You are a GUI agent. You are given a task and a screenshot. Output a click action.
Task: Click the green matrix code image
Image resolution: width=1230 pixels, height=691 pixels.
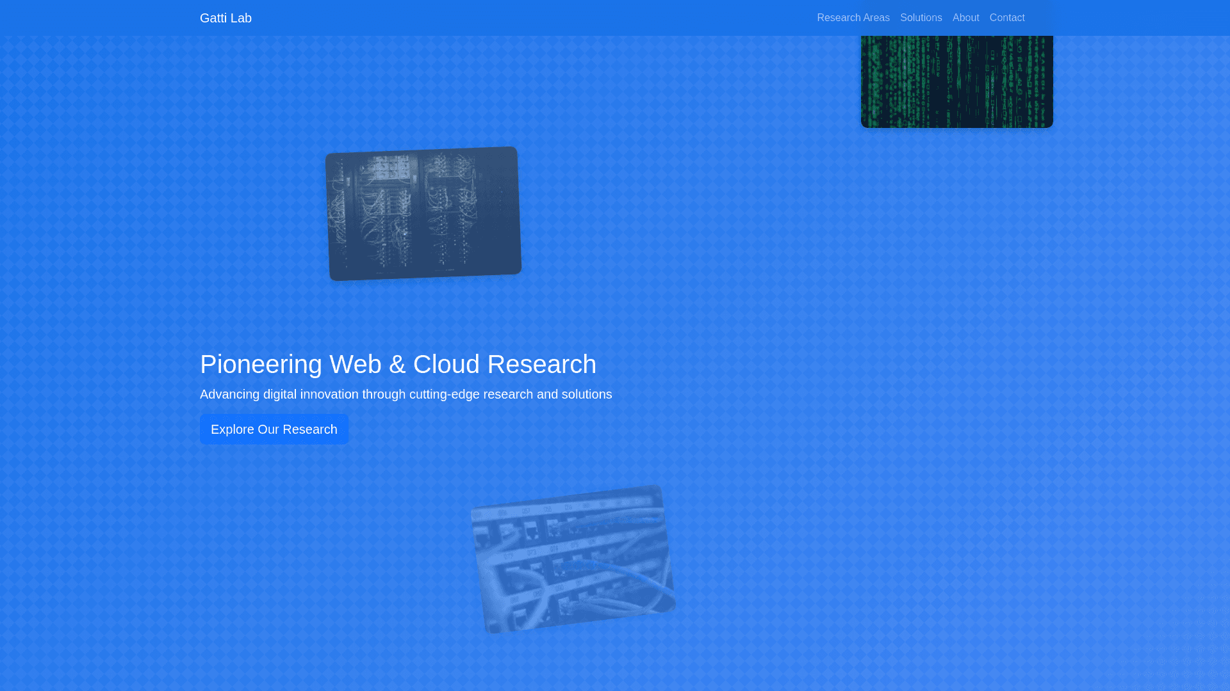coord(956,82)
